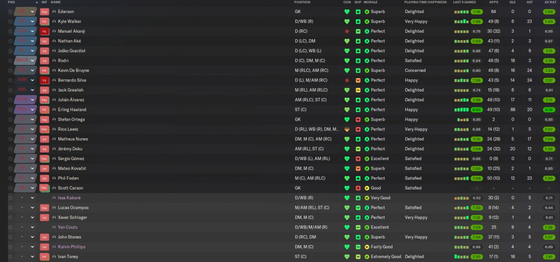Click the morale icon for Ivan Toney

point(367,257)
